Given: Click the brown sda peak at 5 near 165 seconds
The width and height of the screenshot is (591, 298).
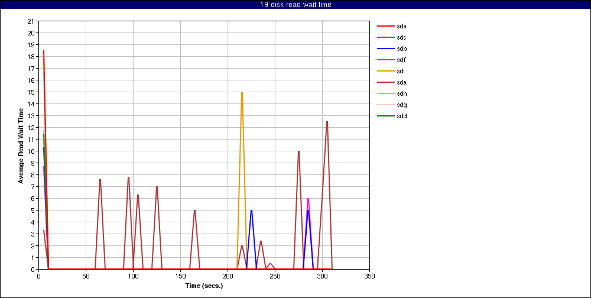Looking at the screenshot, I should point(194,210).
